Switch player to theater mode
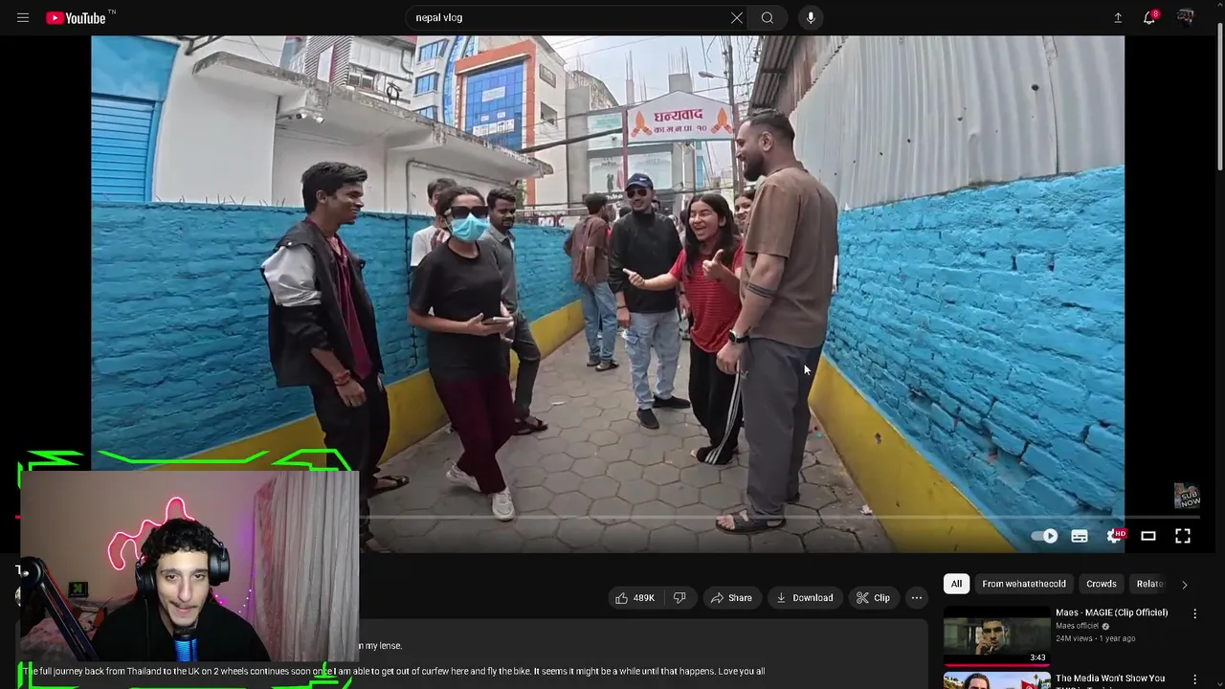This screenshot has height=689, width=1225. coord(1148,536)
